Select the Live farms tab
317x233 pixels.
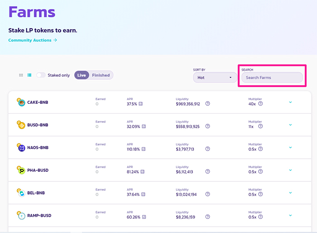pyautogui.click(x=82, y=75)
